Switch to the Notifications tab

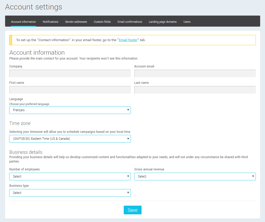coord(50,22)
